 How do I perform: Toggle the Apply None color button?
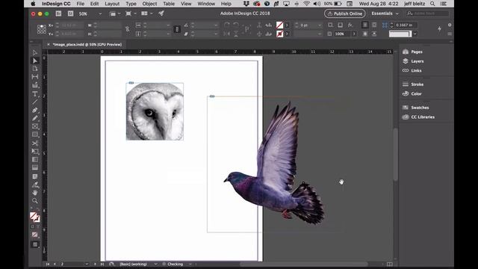pos(35,235)
